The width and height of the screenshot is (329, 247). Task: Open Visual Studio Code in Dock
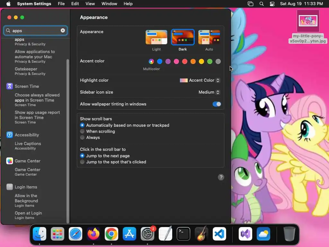pyautogui.click(x=219, y=234)
